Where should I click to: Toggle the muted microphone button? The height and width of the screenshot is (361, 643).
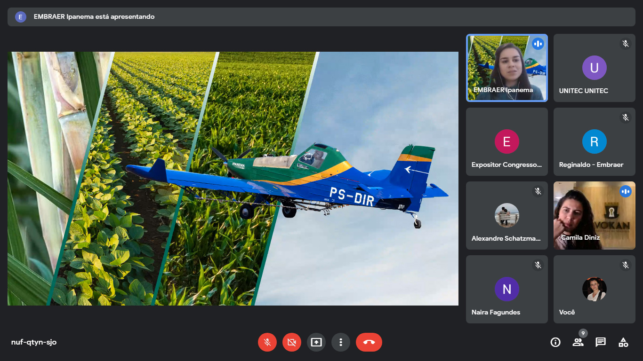point(267,342)
